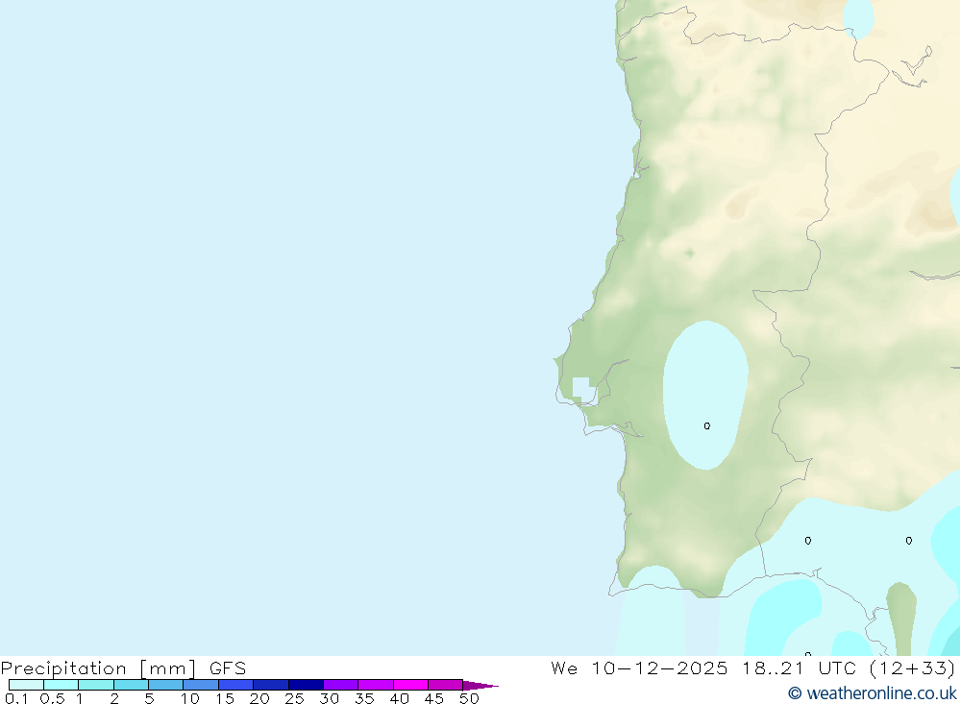
Task: Click the '30' legend scale value
Action: tap(330, 698)
